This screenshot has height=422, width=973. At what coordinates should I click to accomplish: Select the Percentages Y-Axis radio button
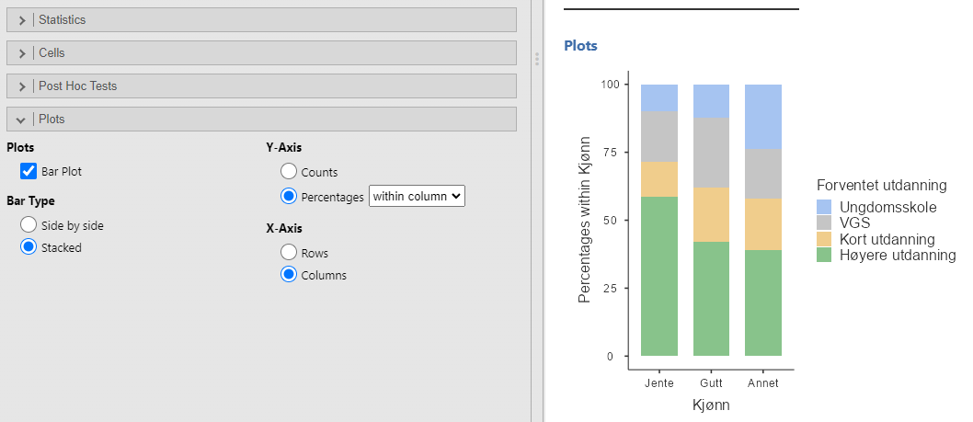289,196
